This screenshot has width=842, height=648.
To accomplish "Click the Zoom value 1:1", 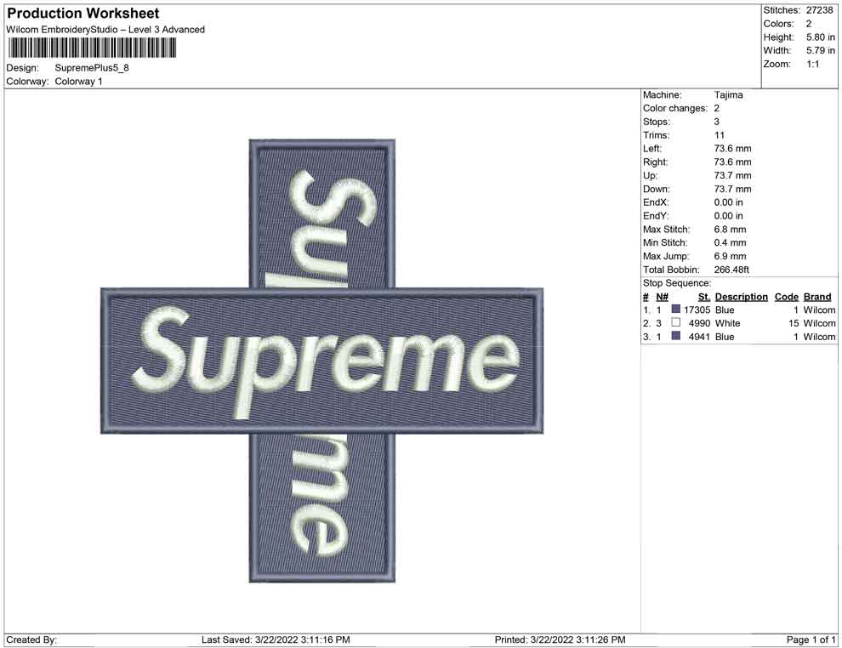I will [812, 64].
